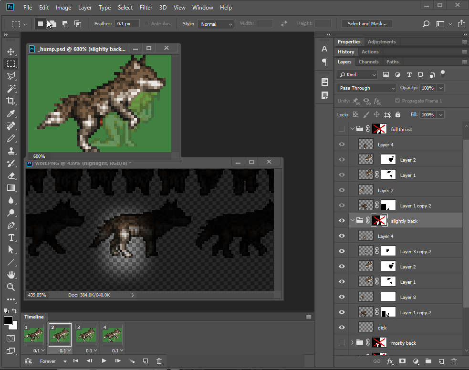Hide the Layer 7 eye icon
This screenshot has height=370, width=469.
[x=341, y=190]
